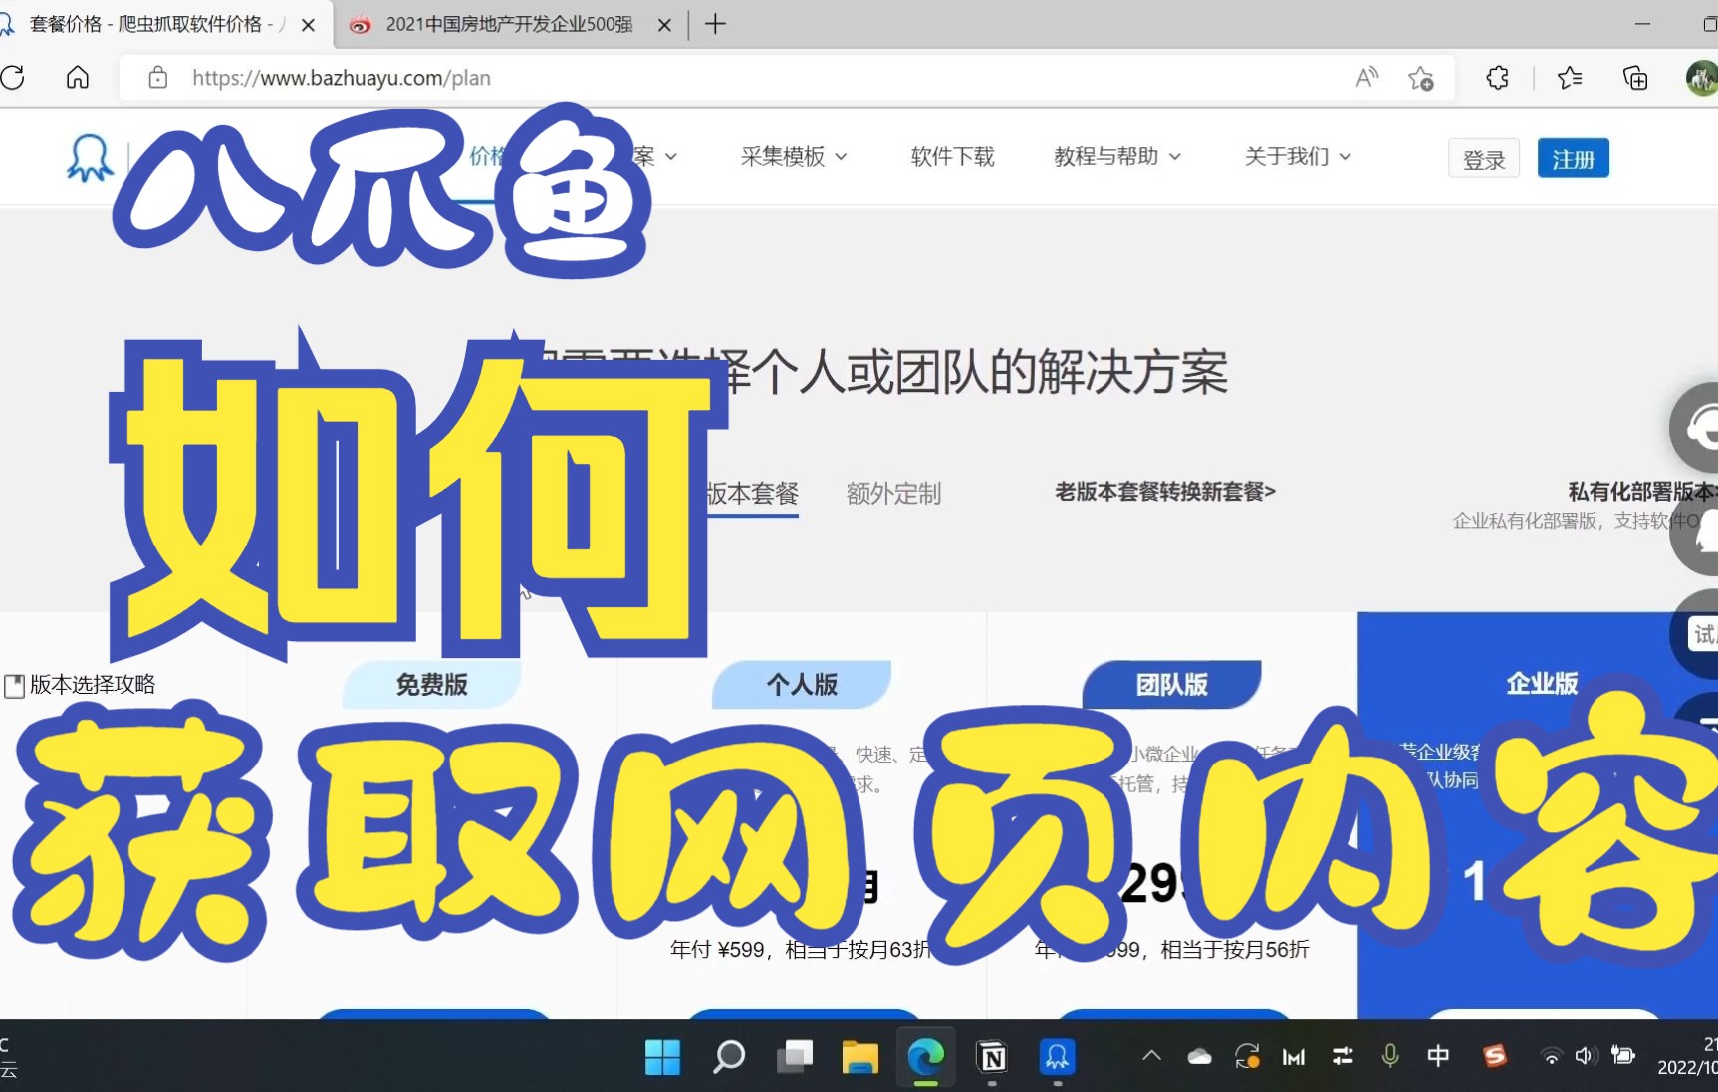Go to browser home page
The width and height of the screenshot is (1718, 1092).
(78, 78)
